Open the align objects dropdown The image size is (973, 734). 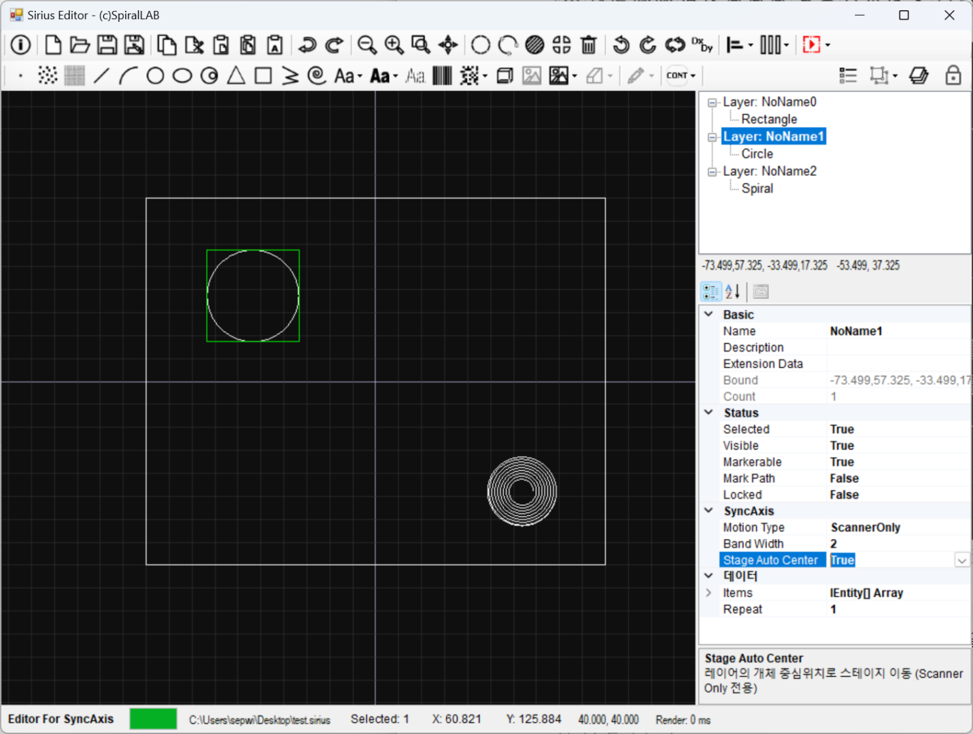pos(751,46)
